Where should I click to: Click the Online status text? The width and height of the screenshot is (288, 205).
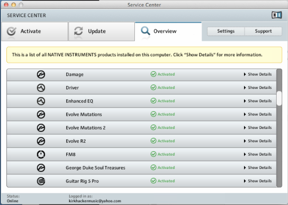coord(12,201)
